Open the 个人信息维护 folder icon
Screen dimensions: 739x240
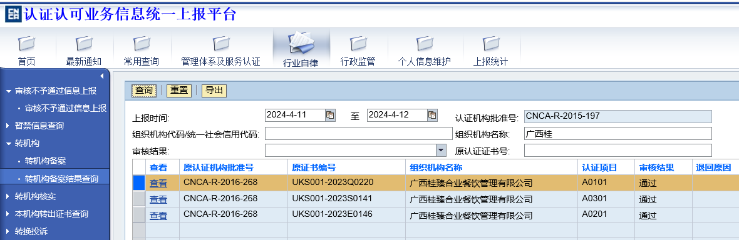pos(424,44)
